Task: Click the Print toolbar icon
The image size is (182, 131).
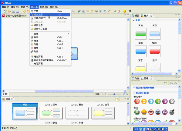Action: [18, 11]
